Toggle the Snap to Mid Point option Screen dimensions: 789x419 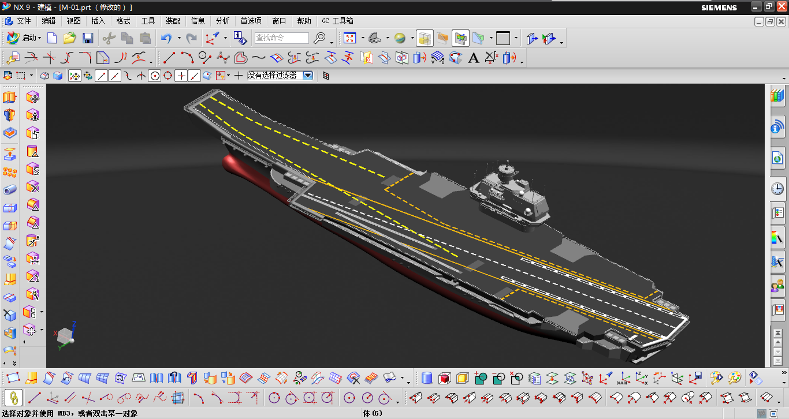(114, 76)
